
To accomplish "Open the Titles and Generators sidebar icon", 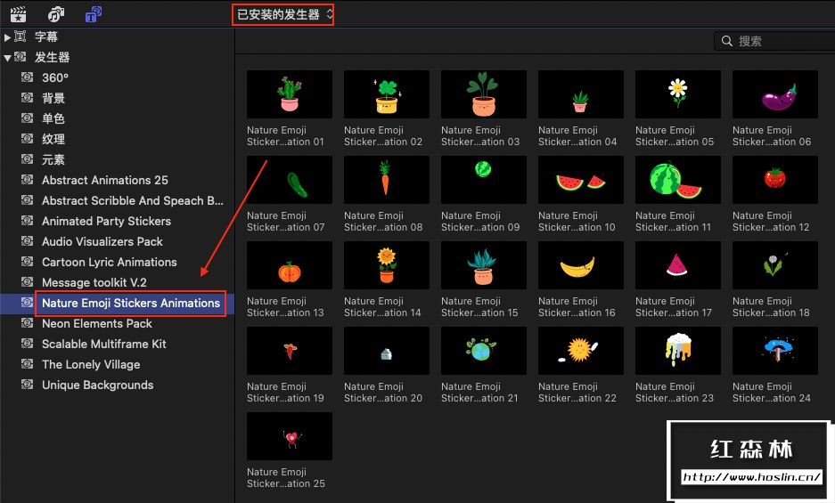I will tap(94, 14).
